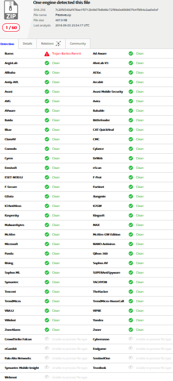
Task: Click the green check icon for Zoner
Action: pyautogui.click(x=131, y=330)
